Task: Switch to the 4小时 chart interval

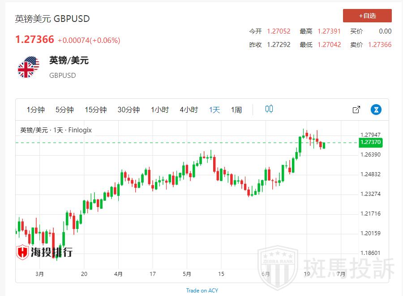Action: (x=189, y=110)
